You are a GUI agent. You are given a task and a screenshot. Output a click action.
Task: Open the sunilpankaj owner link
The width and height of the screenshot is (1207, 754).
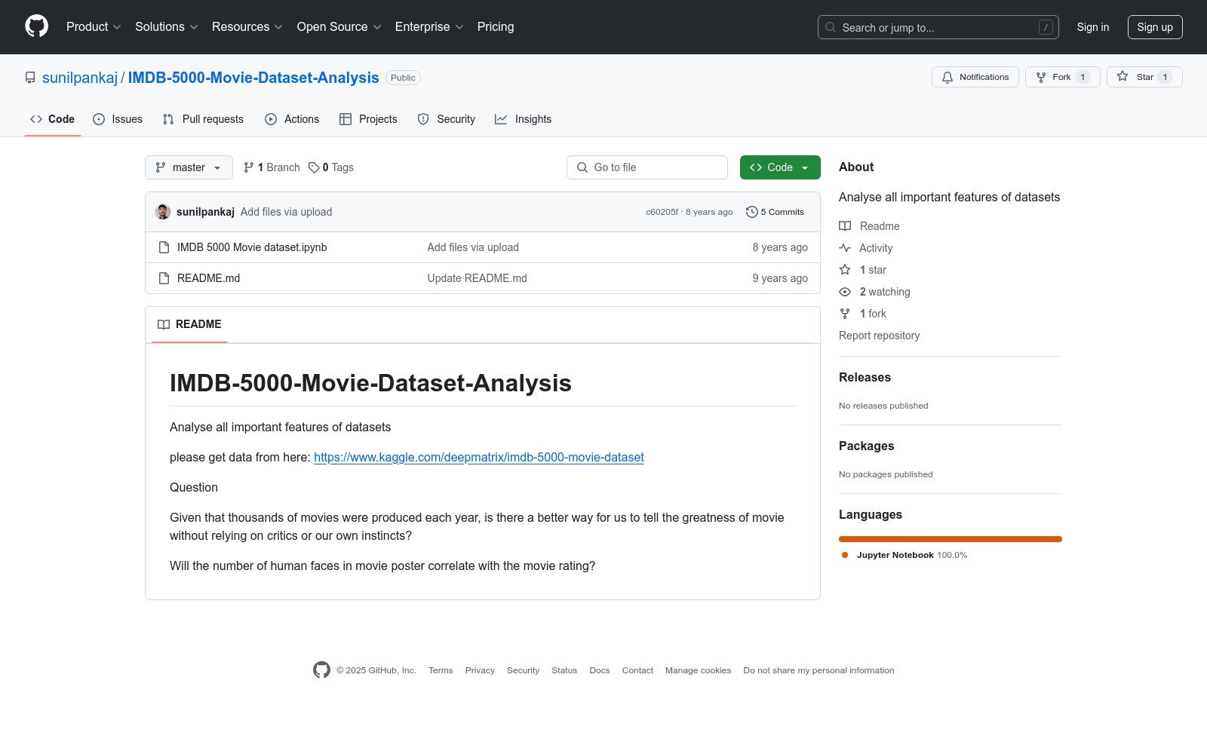pos(80,78)
